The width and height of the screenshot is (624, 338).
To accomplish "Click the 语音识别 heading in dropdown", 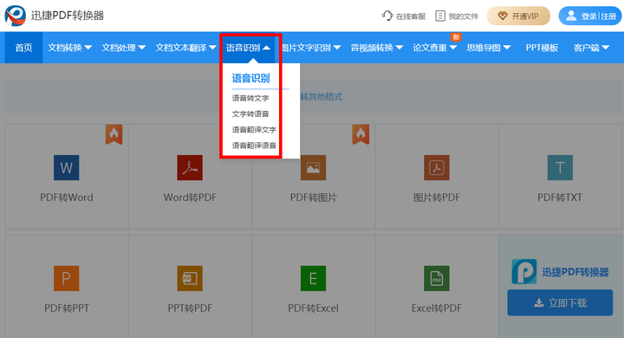I will (x=250, y=78).
